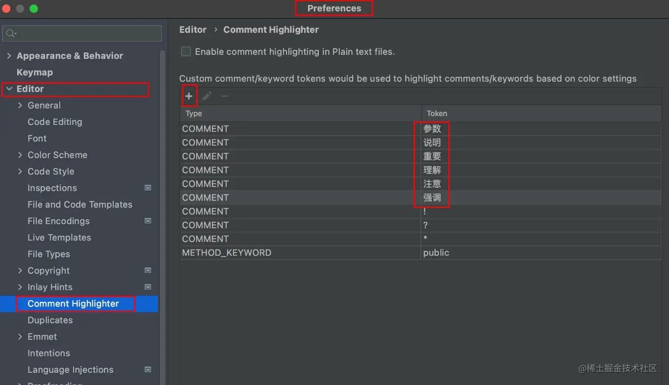The height and width of the screenshot is (385, 669).
Task: Open Live Templates settings
Action: 59,238
